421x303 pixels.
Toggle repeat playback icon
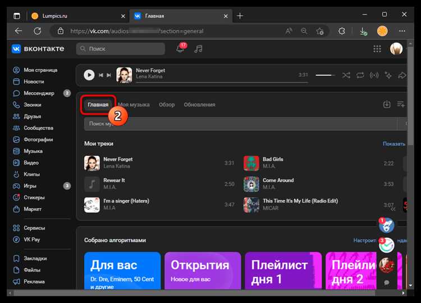pyautogui.click(x=360, y=75)
